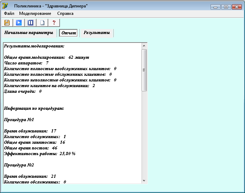Click inside the report text area
The height and width of the screenshot is (193, 245).
point(72,113)
